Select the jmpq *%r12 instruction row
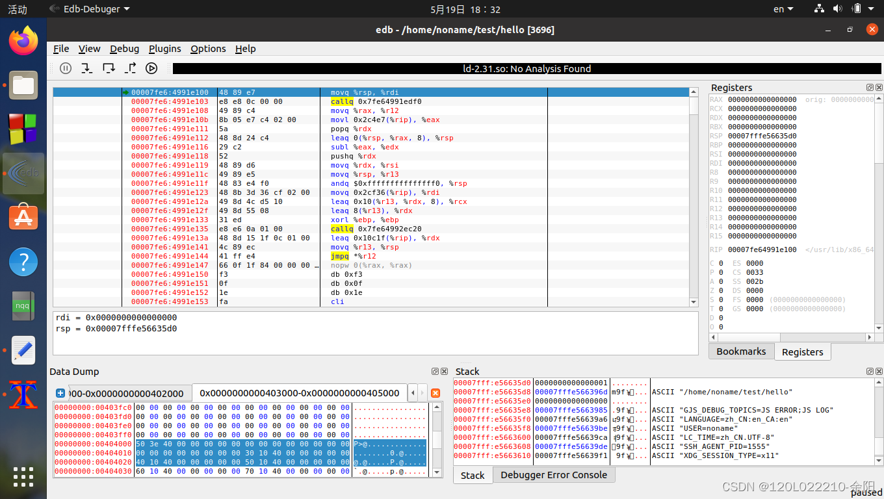 (372, 256)
